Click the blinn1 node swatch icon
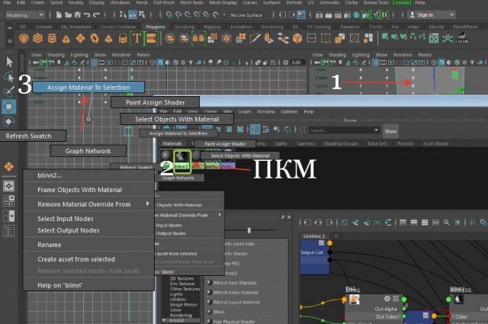Screen dimensions: 488x324 click(355, 300)
